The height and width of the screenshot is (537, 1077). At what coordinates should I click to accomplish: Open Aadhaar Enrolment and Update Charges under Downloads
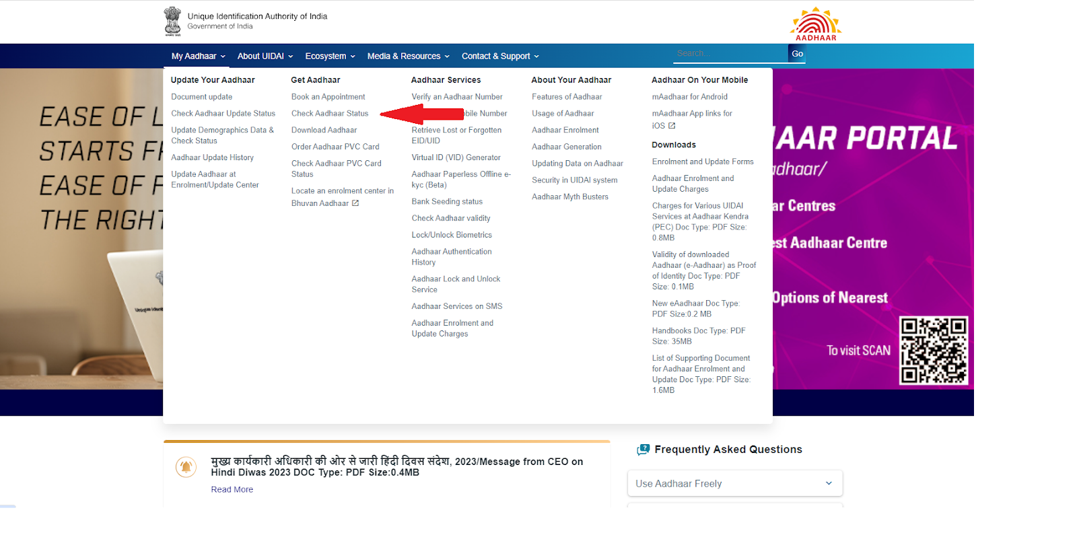[693, 184]
